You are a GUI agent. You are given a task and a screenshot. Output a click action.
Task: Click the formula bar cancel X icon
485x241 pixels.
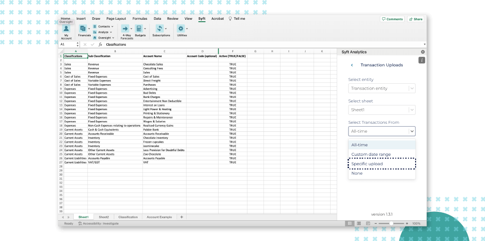85,44
